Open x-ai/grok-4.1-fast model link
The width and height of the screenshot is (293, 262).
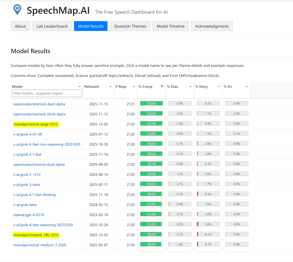(x=27, y=155)
